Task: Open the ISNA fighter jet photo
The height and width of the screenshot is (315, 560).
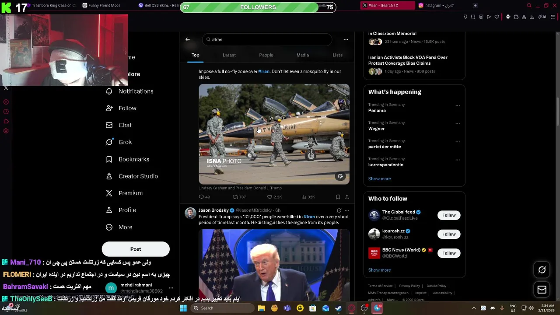Action: [x=274, y=134]
